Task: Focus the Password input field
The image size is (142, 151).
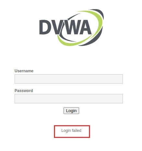Action: [x=69, y=99]
